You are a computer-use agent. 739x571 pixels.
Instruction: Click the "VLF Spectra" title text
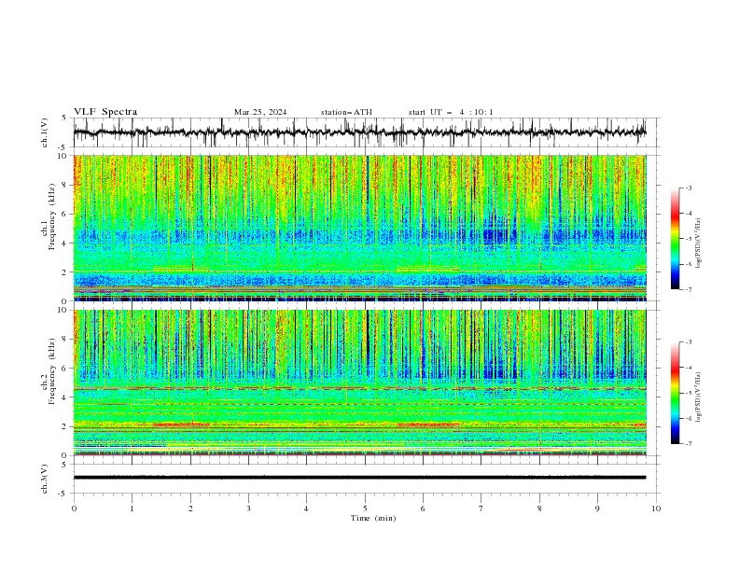pos(105,112)
